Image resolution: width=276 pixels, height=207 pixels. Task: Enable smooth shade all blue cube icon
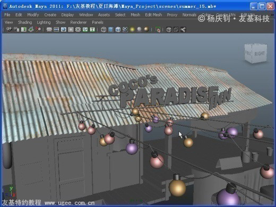pyautogui.click(x=111, y=29)
